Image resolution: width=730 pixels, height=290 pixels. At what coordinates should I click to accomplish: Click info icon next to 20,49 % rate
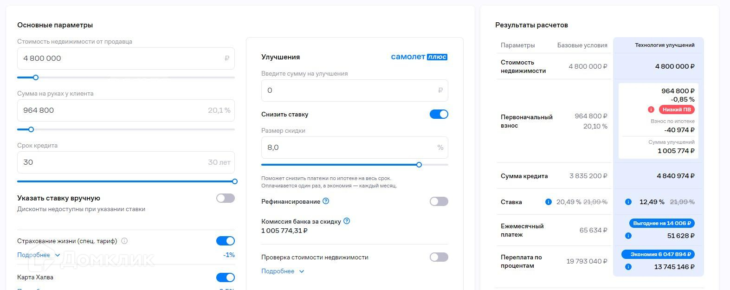[548, 202]
